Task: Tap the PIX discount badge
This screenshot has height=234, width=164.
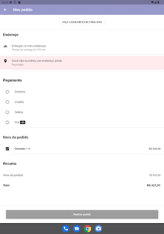Action: pos(23,122)
